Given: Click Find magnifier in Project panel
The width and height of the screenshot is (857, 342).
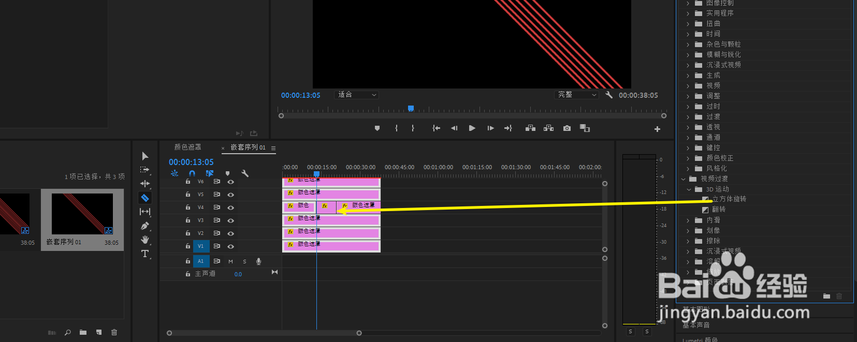Looking at the screenshot, I should (x=68, y=332).
